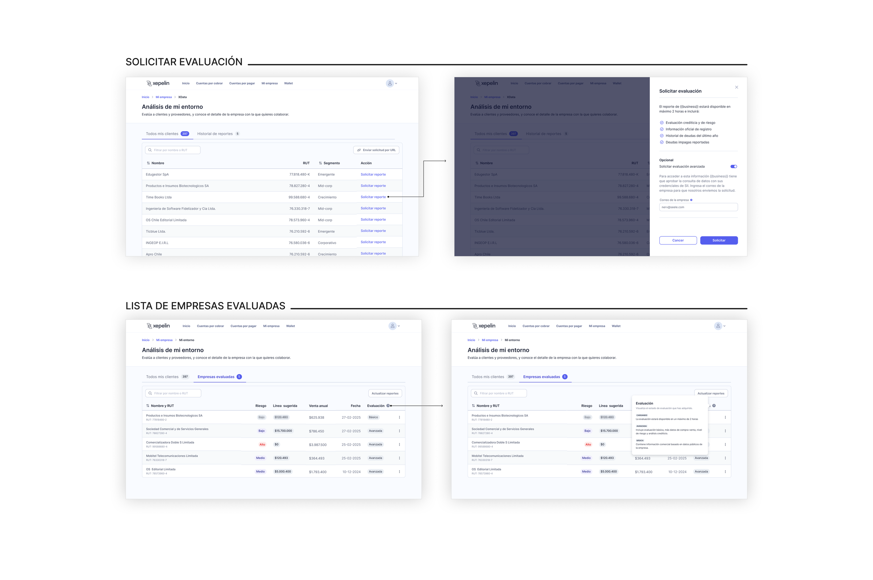The image size is (873, 580).
Task: Click the Evaluación column help icon
Action: point(388,406)
